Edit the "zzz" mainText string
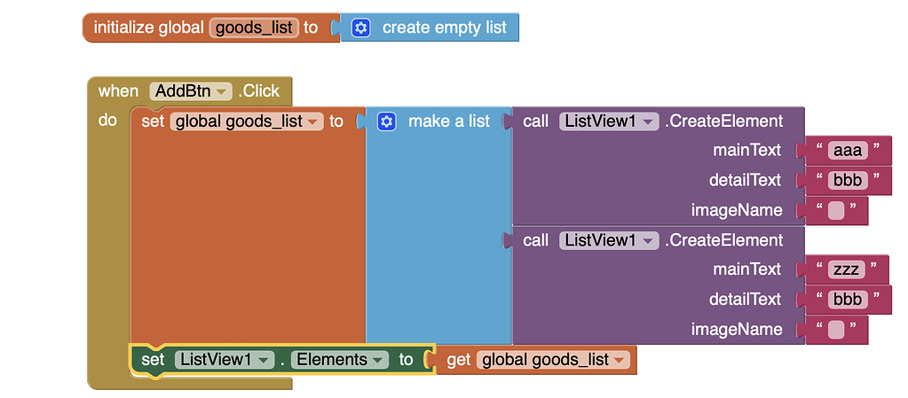 point(846,269)
